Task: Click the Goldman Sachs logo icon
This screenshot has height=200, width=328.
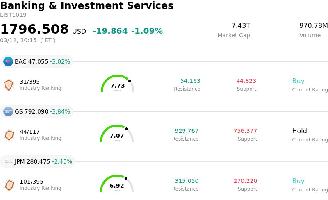Action: (x=8, y=111)
